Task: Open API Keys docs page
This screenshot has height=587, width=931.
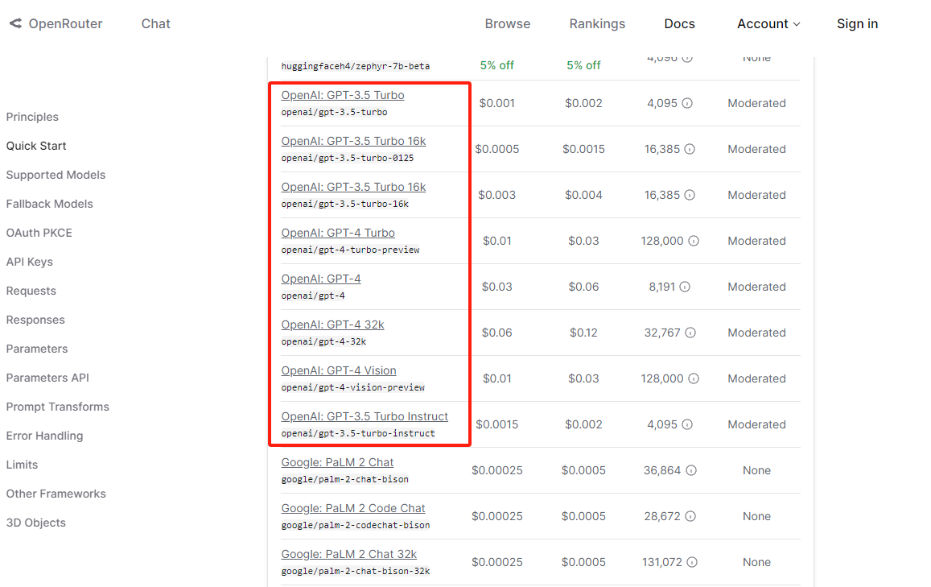Action: pyautogui.click(x=30, y=262)
